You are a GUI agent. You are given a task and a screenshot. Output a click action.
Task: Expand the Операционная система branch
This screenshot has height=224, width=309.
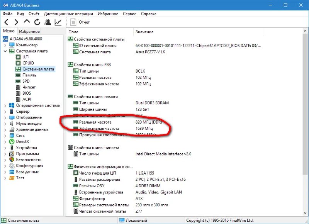pos(5,105)
